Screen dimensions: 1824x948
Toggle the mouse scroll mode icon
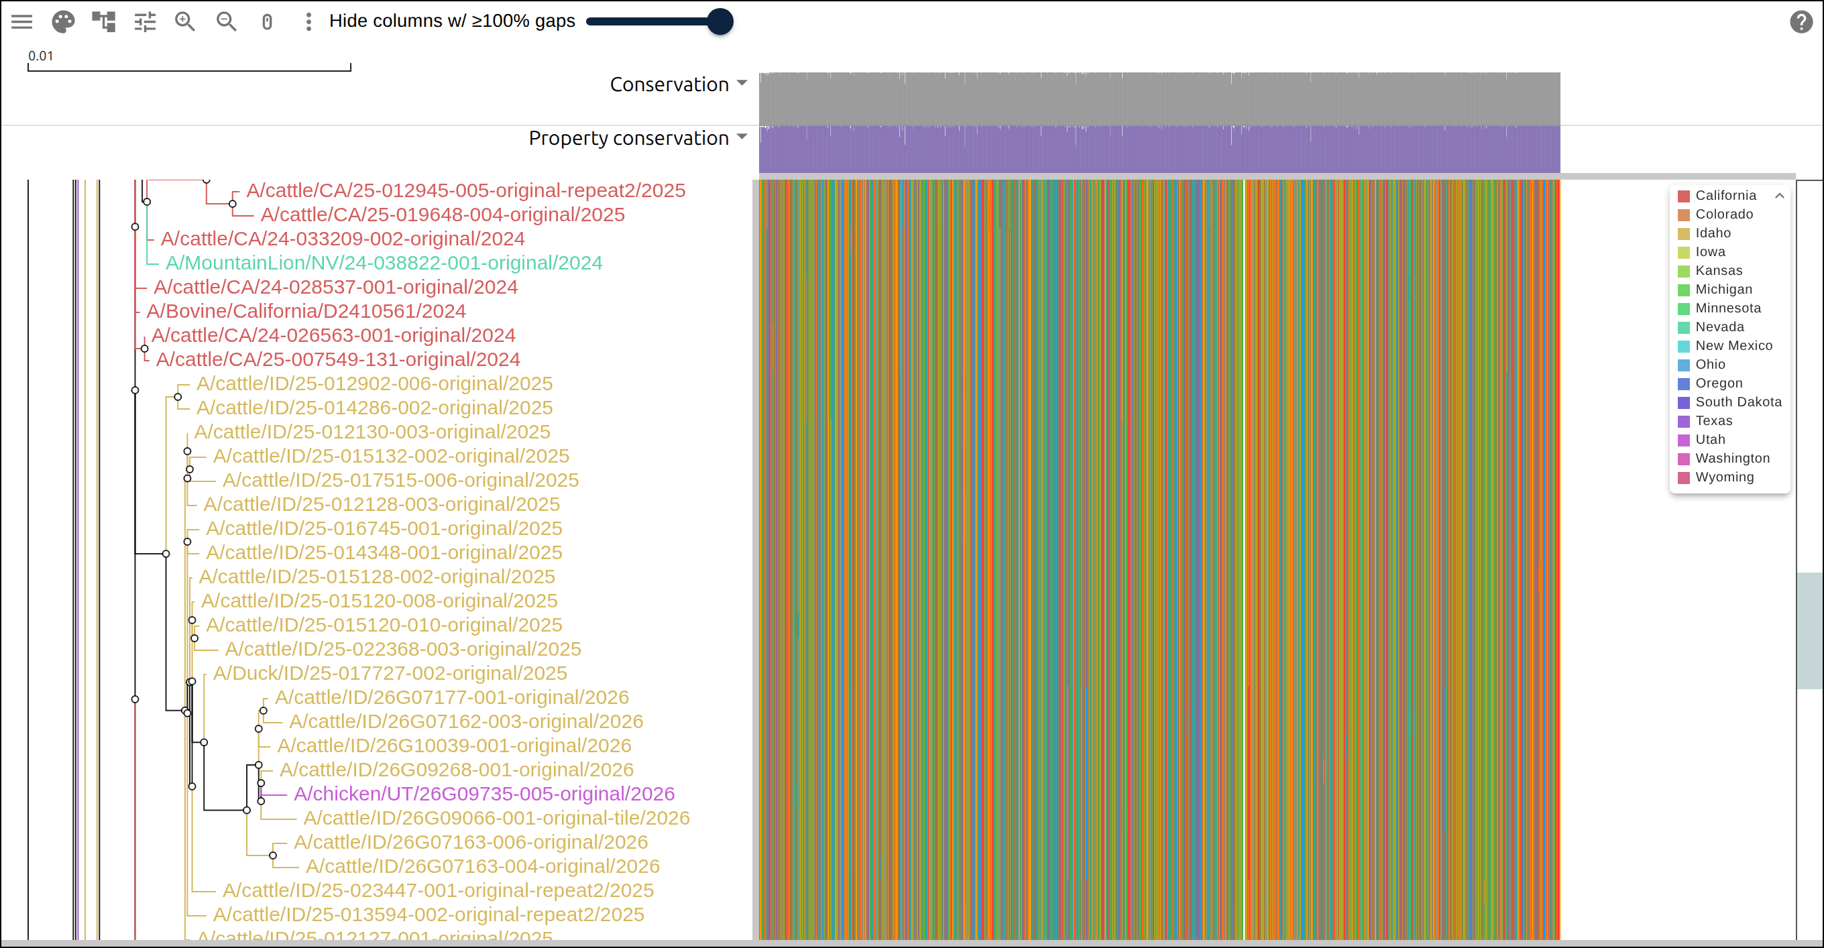pyautogui.click(x=267, y=21)
